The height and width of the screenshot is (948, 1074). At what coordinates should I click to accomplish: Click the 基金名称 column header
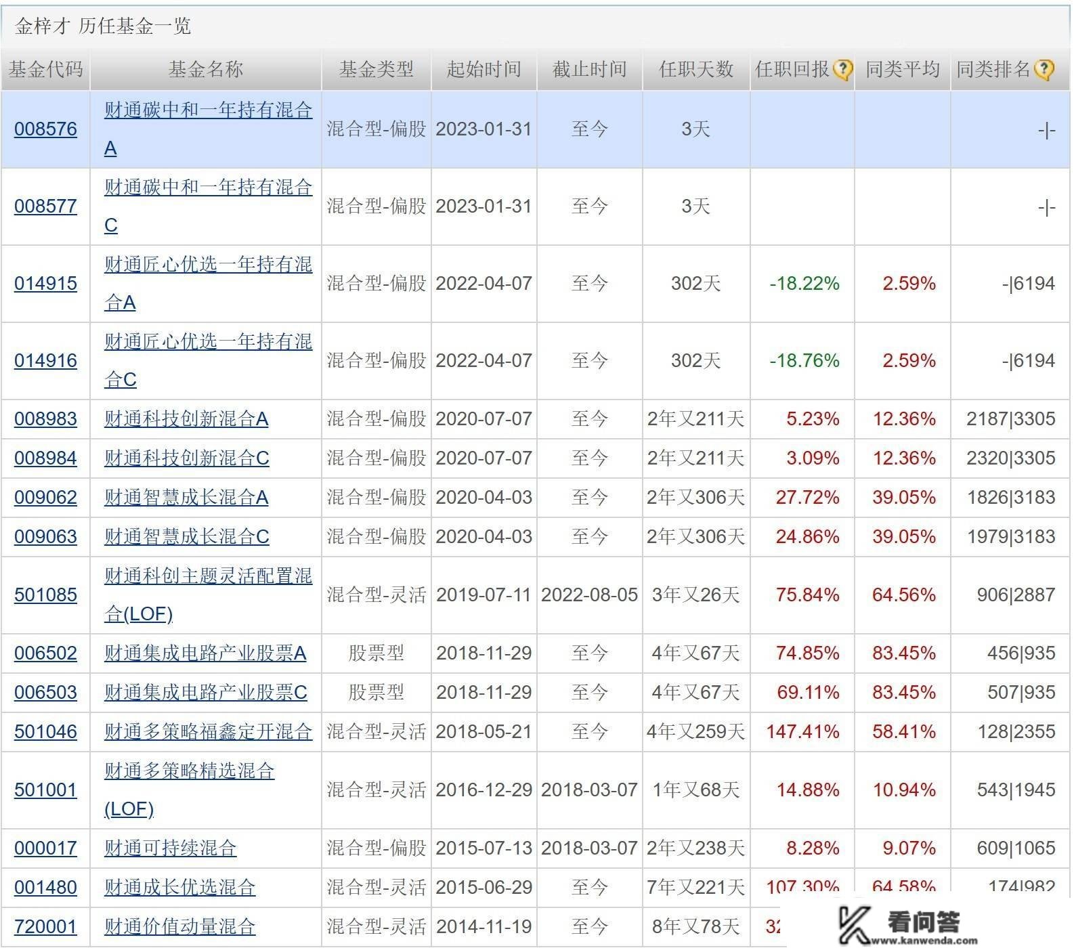(206, 69)
